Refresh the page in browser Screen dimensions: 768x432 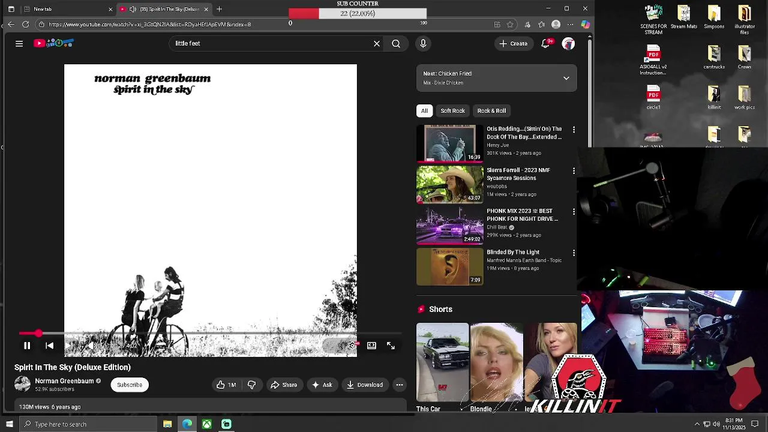(25, 24)
